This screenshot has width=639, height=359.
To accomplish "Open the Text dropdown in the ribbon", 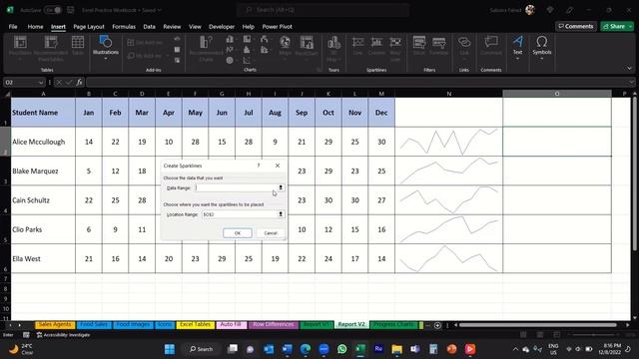I will click(517, 48).
